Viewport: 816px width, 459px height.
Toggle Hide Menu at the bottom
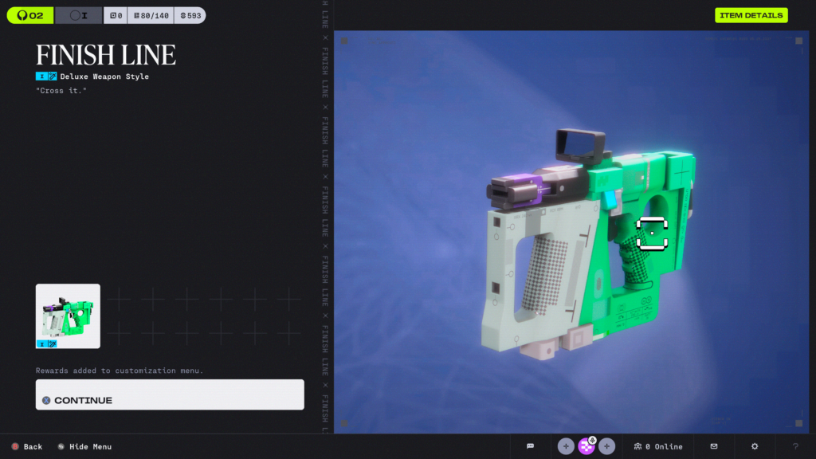tap(84, 446)
